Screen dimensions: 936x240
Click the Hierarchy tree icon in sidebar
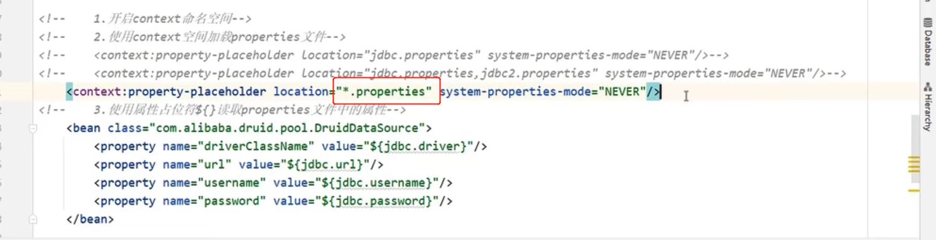point(927,87)
